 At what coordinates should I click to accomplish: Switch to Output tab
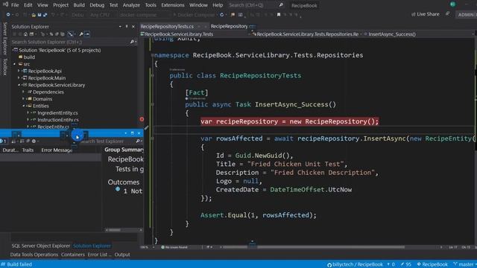pos(122,255)
